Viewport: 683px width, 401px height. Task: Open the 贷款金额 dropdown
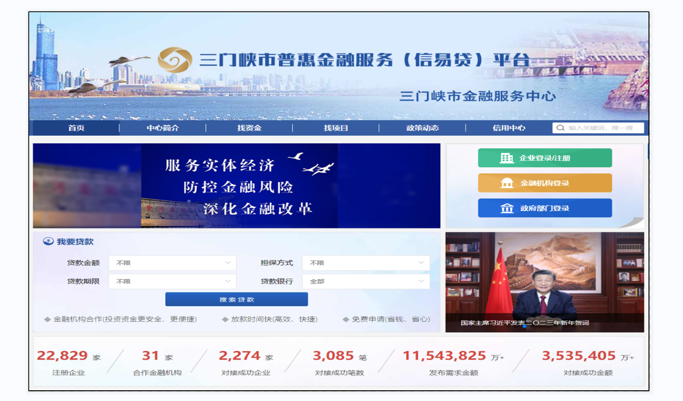point(172,263)
